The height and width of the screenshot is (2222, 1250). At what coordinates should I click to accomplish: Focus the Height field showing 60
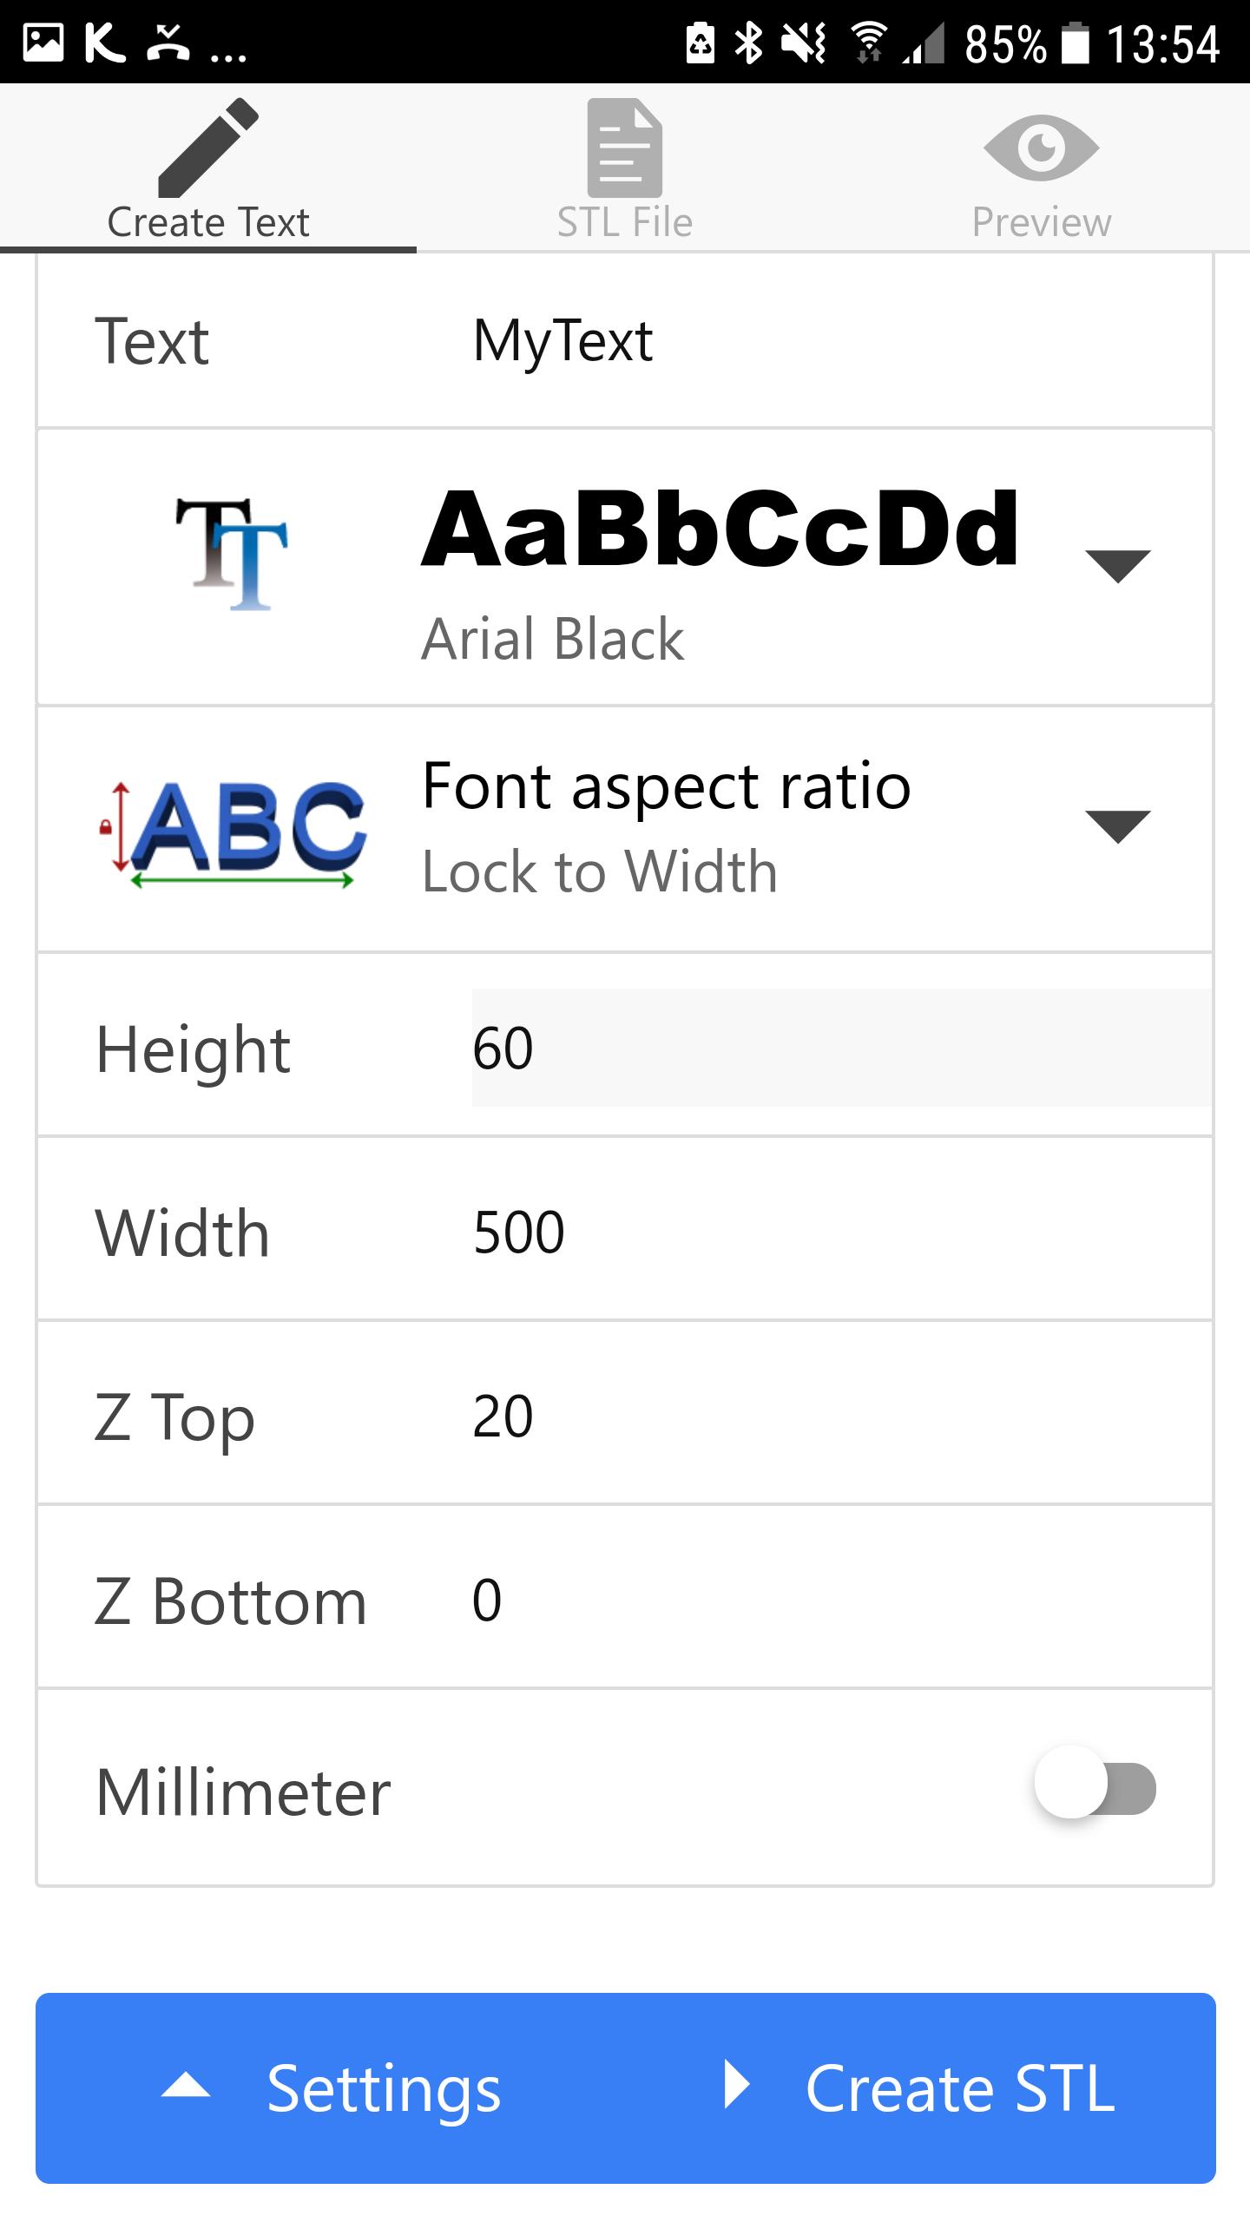pyautogui.click(x=840, y=1048)
